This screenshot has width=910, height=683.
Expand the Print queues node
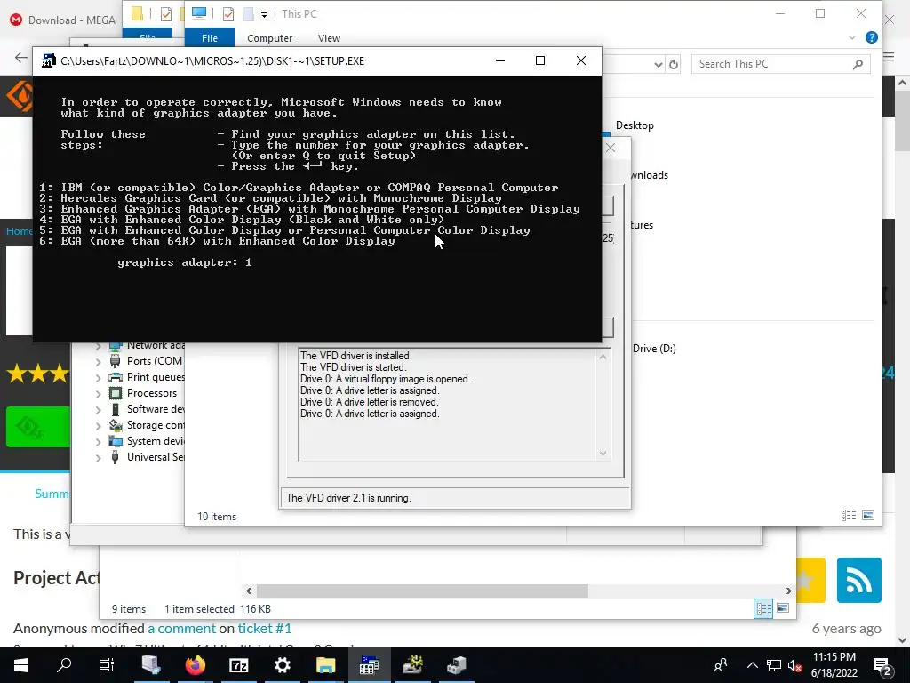tap(98, 377)
